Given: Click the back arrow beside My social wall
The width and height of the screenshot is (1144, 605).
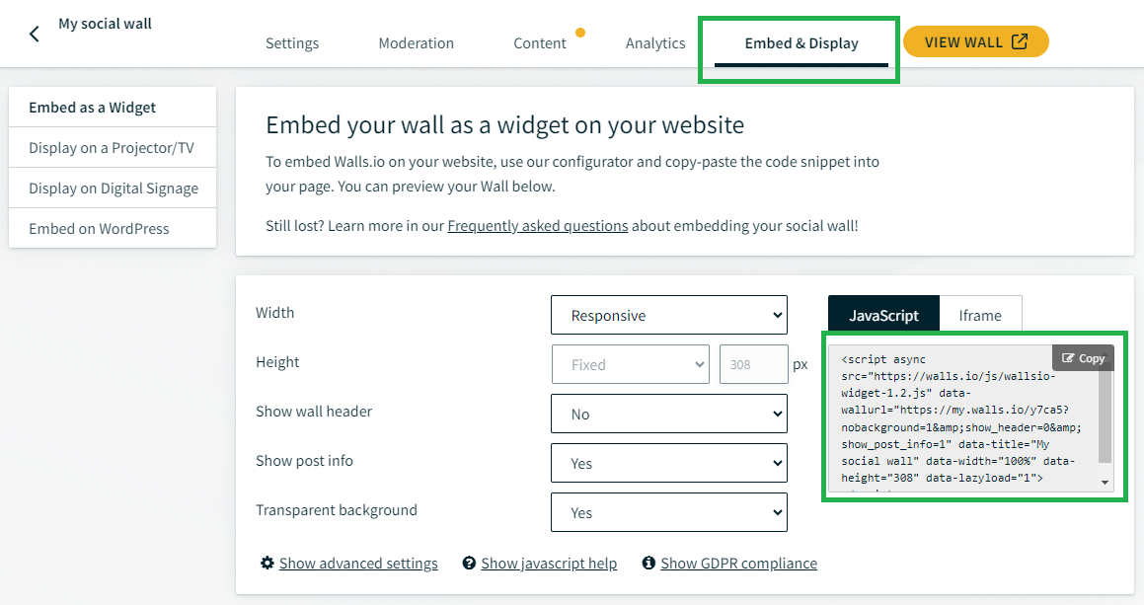Looking at the screenshot, I should pyautogui.click(x=34, y=34).
